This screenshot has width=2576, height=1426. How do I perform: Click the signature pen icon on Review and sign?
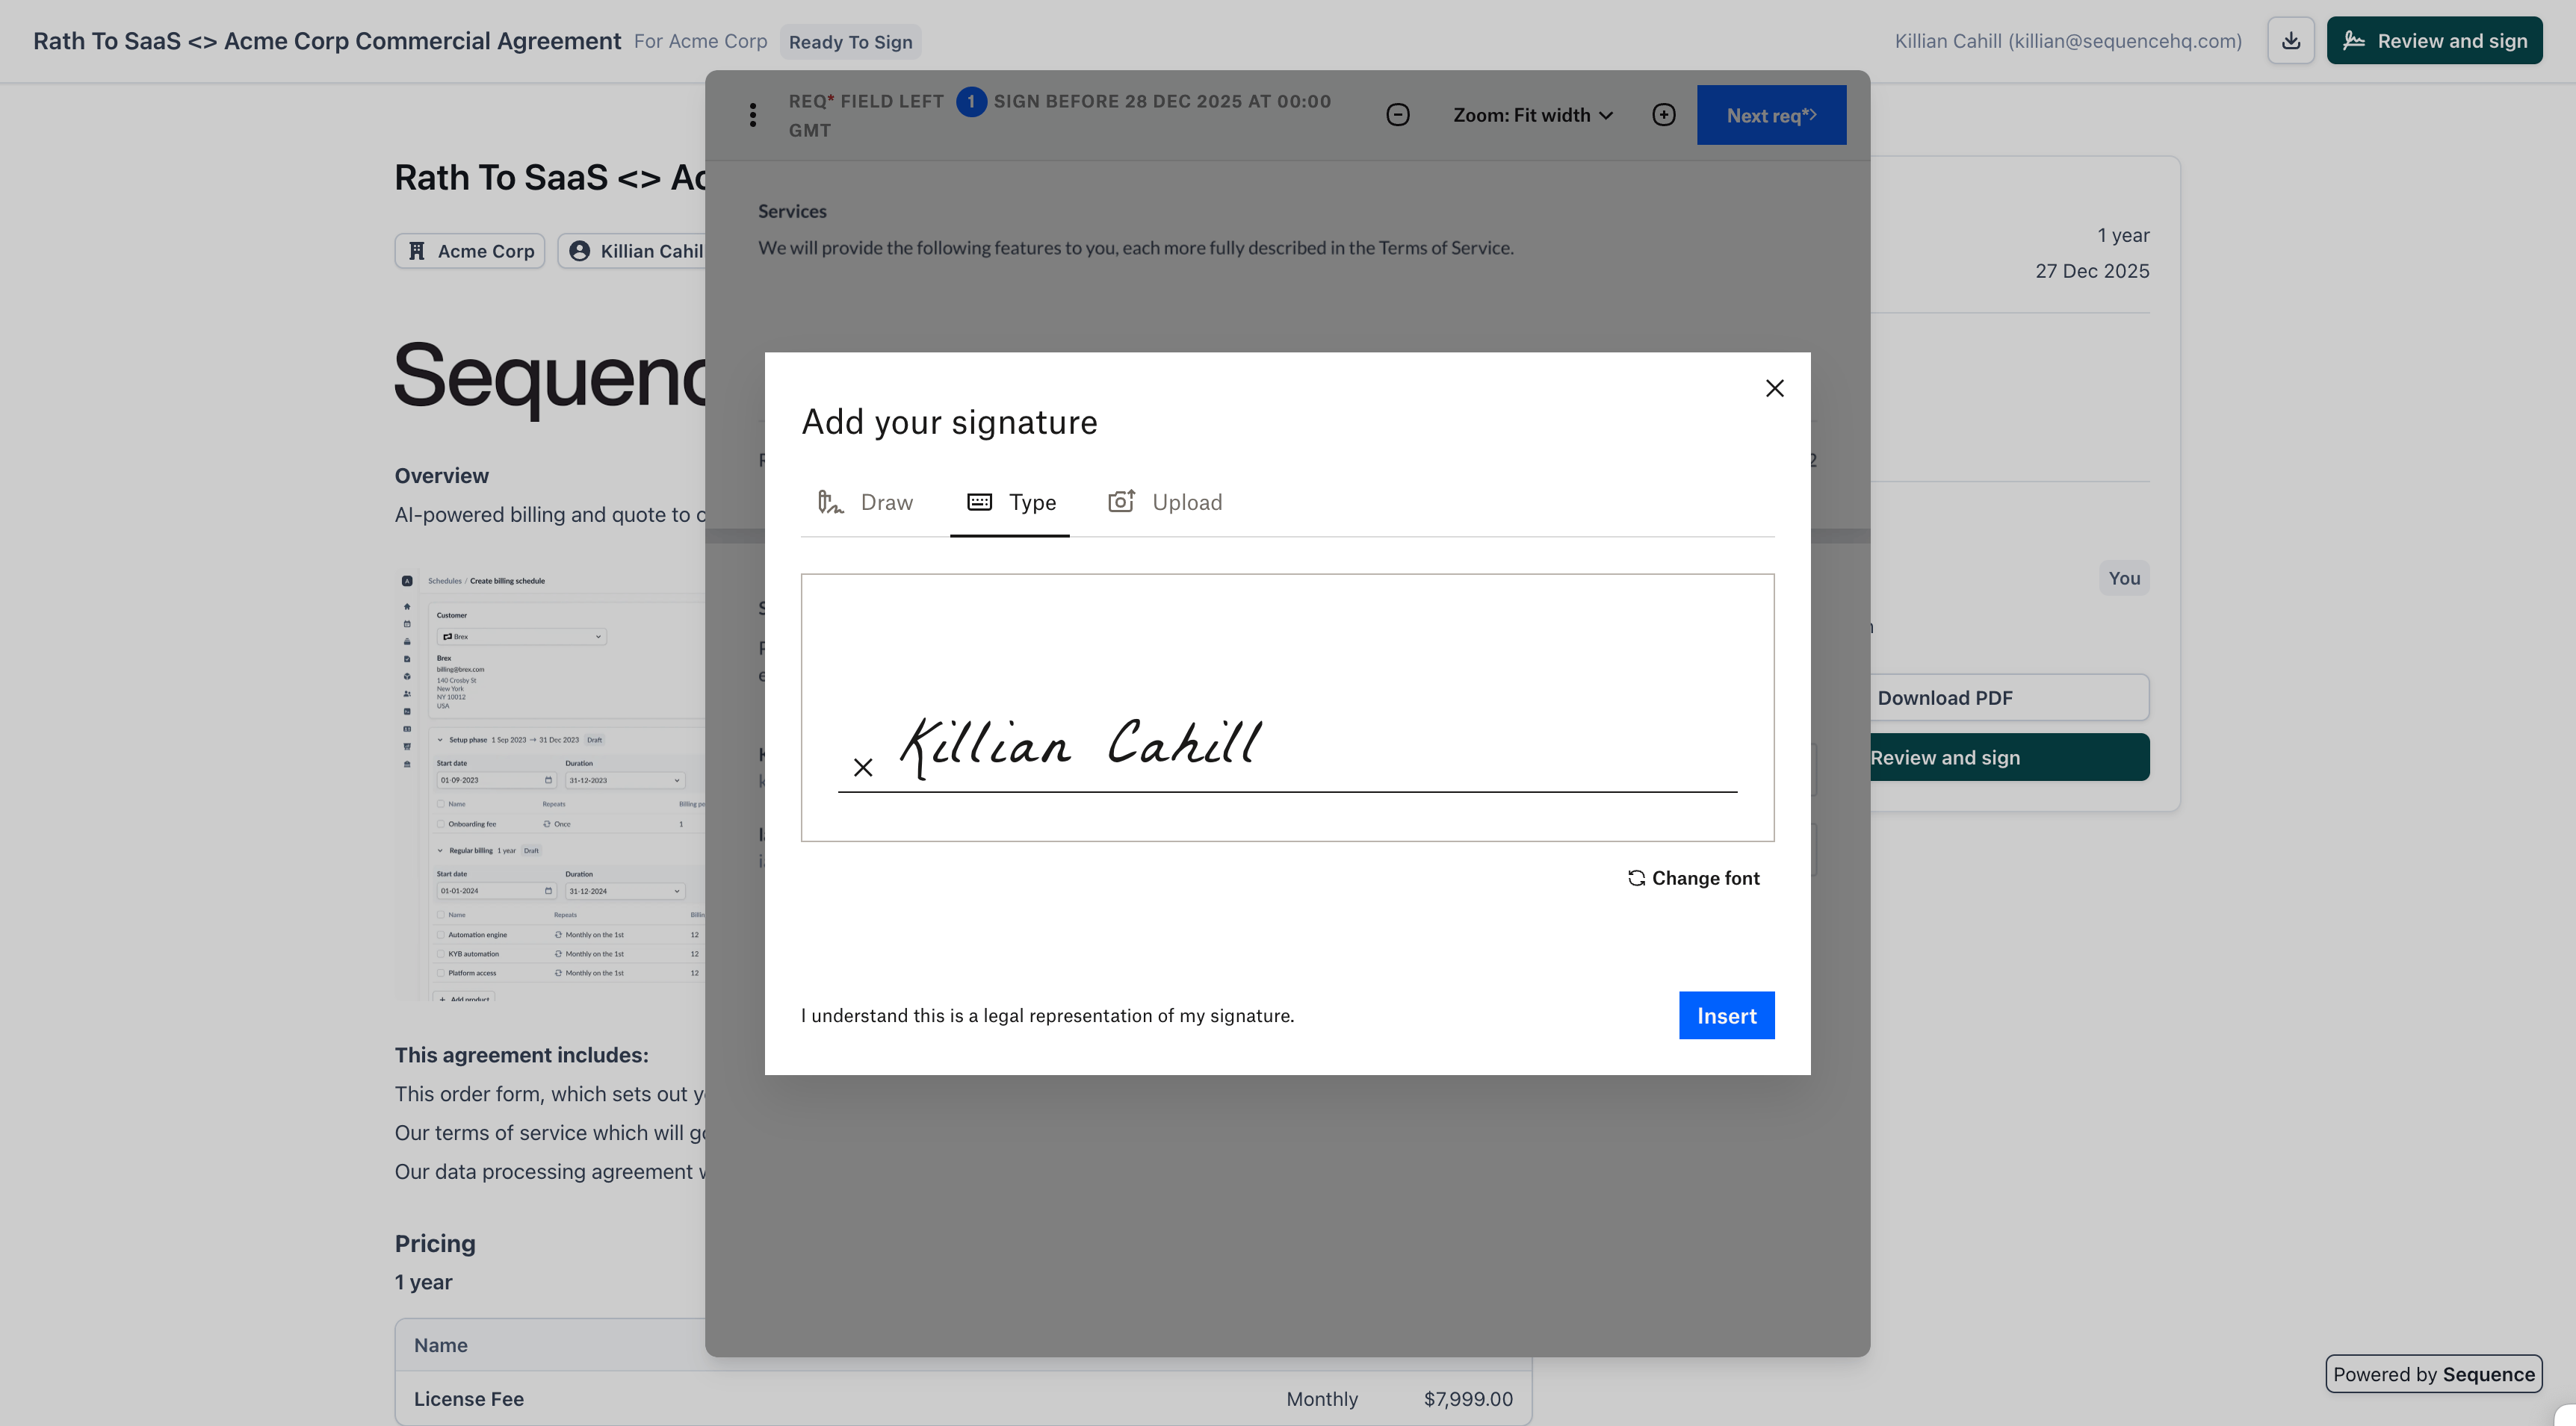click(x=2355, y=40)
